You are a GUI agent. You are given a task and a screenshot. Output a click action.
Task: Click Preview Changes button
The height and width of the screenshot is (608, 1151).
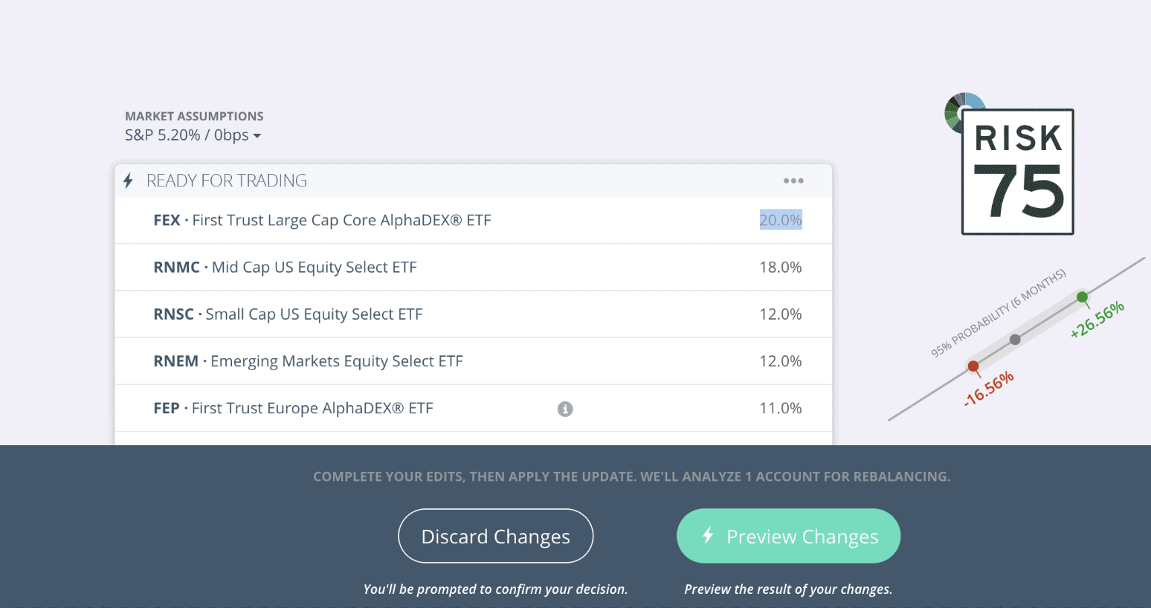pos(788,536)
